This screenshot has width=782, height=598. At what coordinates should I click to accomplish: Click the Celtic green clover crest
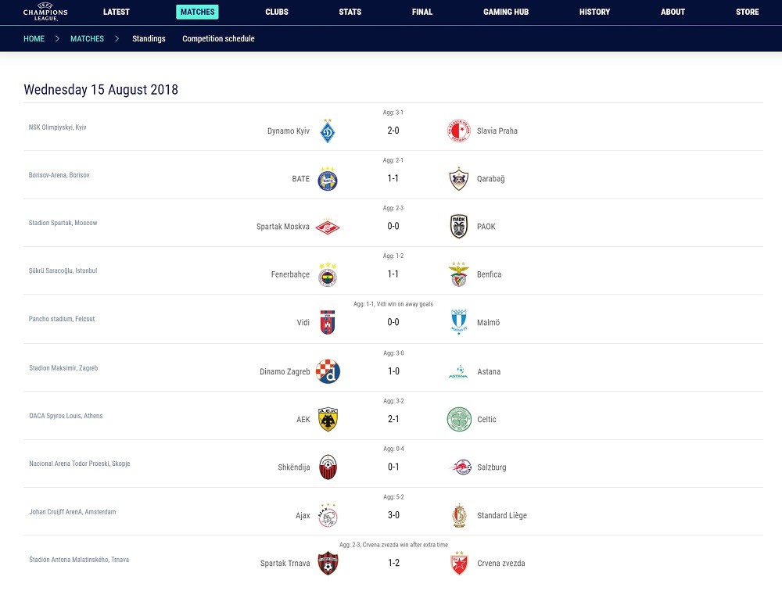[x=459, y=419]
